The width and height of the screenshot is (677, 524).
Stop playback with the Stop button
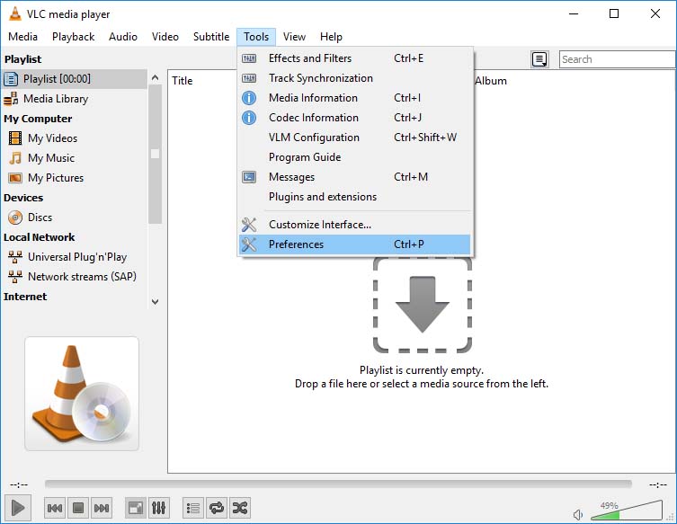point(78,508)
